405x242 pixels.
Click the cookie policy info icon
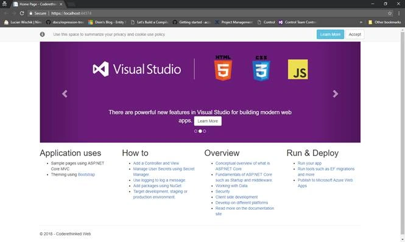(43, 34)
